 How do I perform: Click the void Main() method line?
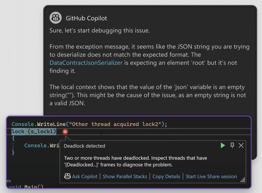click(x=26, y=187)
